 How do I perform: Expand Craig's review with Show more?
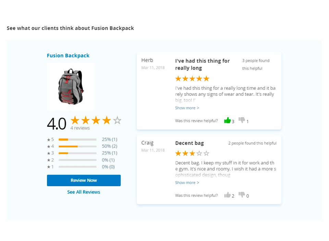187,182
